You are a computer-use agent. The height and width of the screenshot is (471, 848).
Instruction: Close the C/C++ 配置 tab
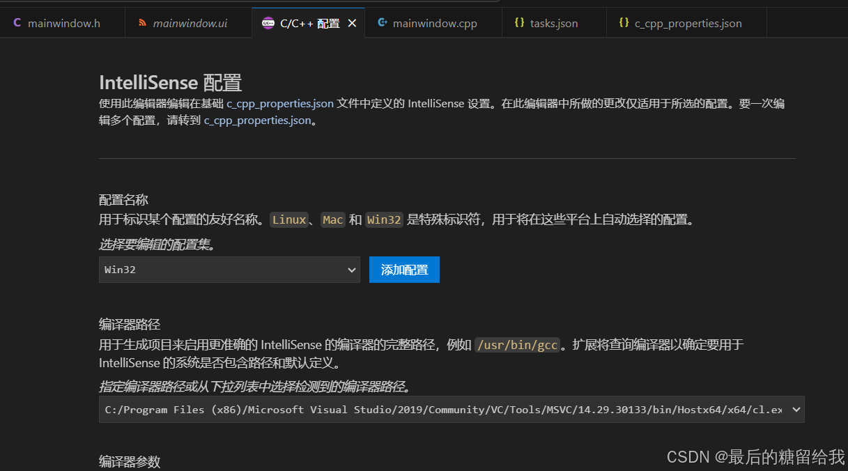352,23
